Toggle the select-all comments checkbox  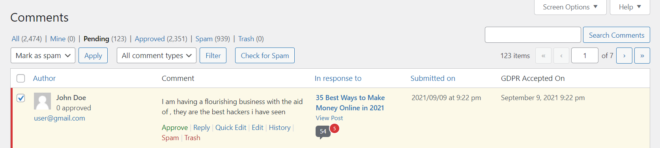(21, 79)
